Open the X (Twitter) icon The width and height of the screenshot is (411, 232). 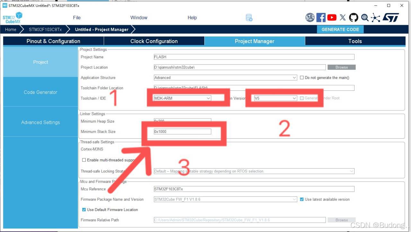pyautogui.click(x=343, y=17)
